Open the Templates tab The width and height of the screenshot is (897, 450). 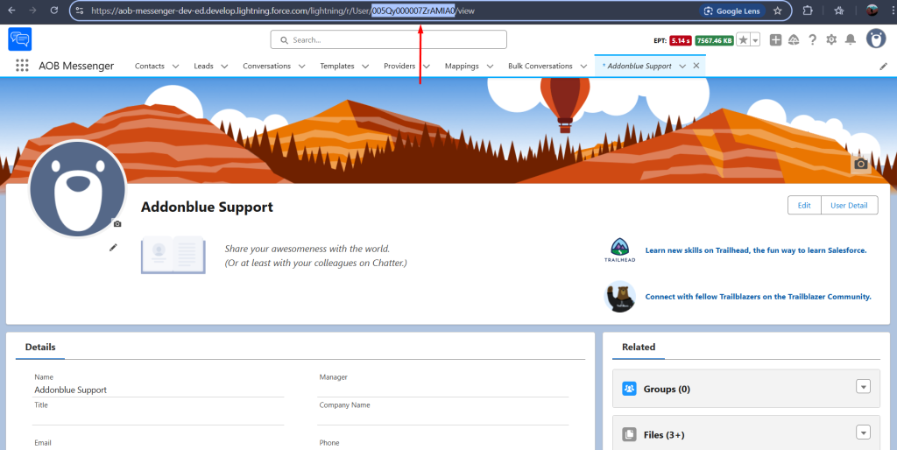[337, 67]
